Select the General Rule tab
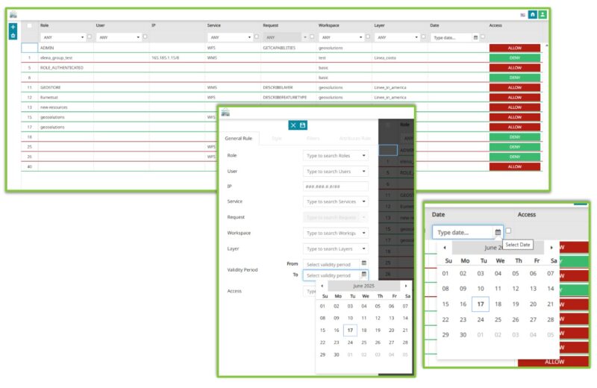The height and width of the screenshot is (388, 597). pyautogui.click(x=239, y=138)
